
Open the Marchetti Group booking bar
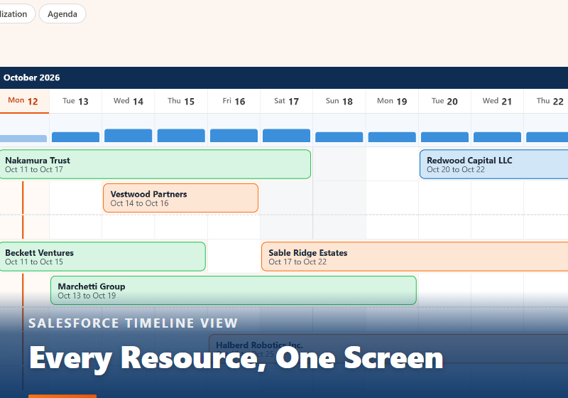point(234,291)
